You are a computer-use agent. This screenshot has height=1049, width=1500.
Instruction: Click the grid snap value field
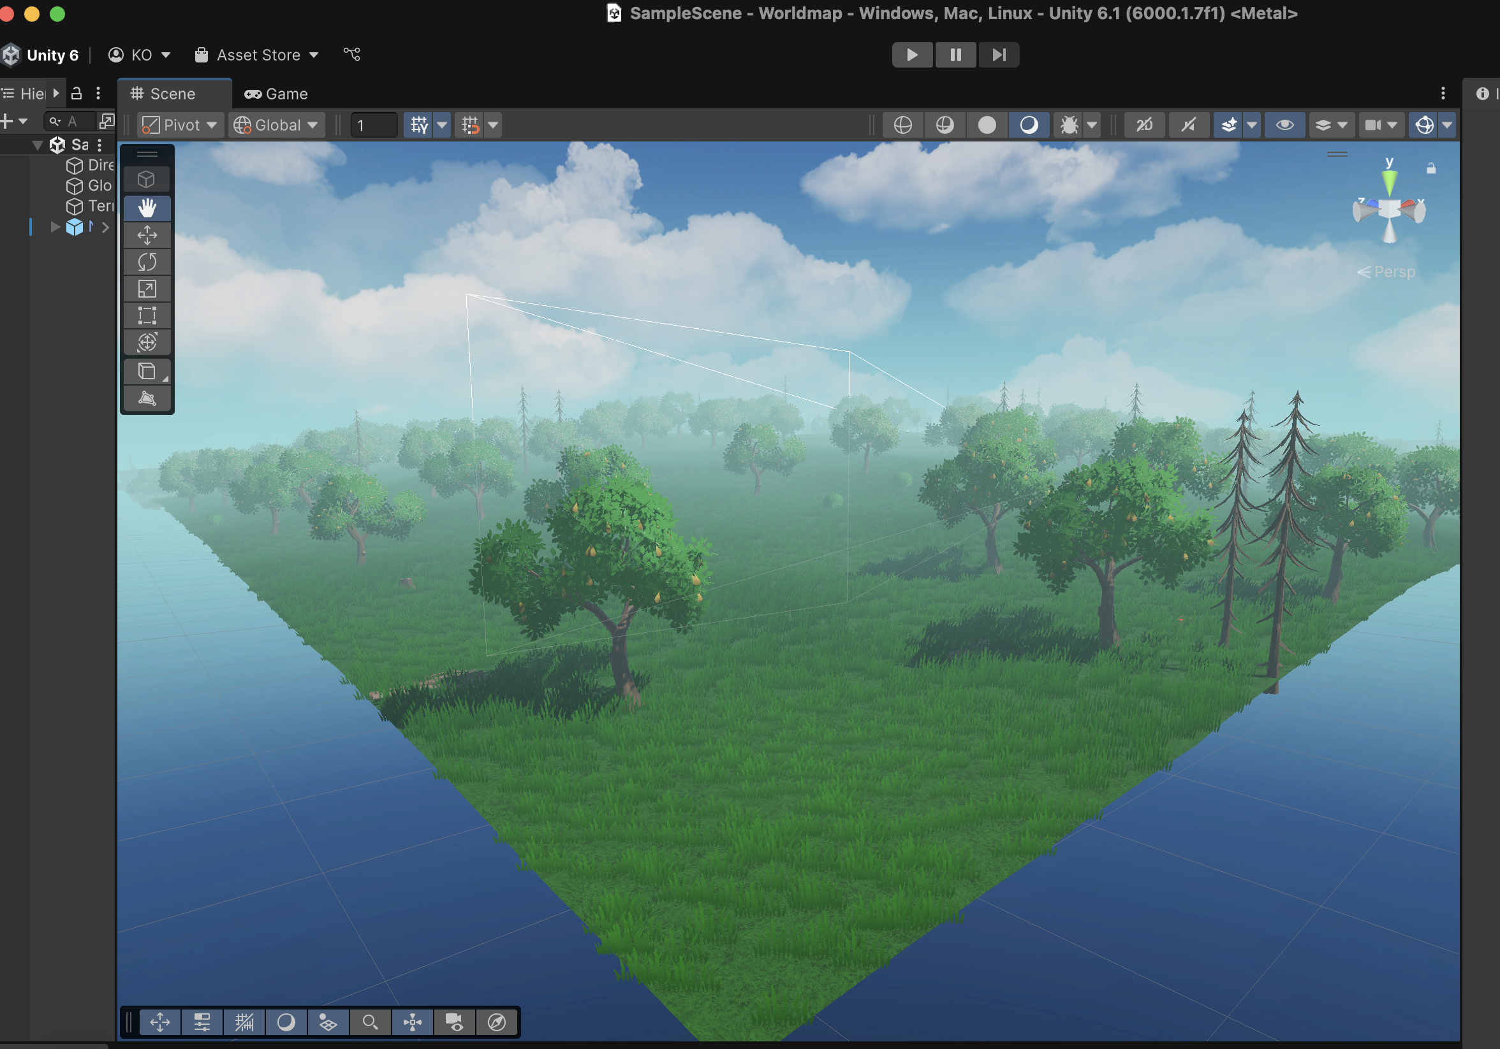[x=373, y=125]
